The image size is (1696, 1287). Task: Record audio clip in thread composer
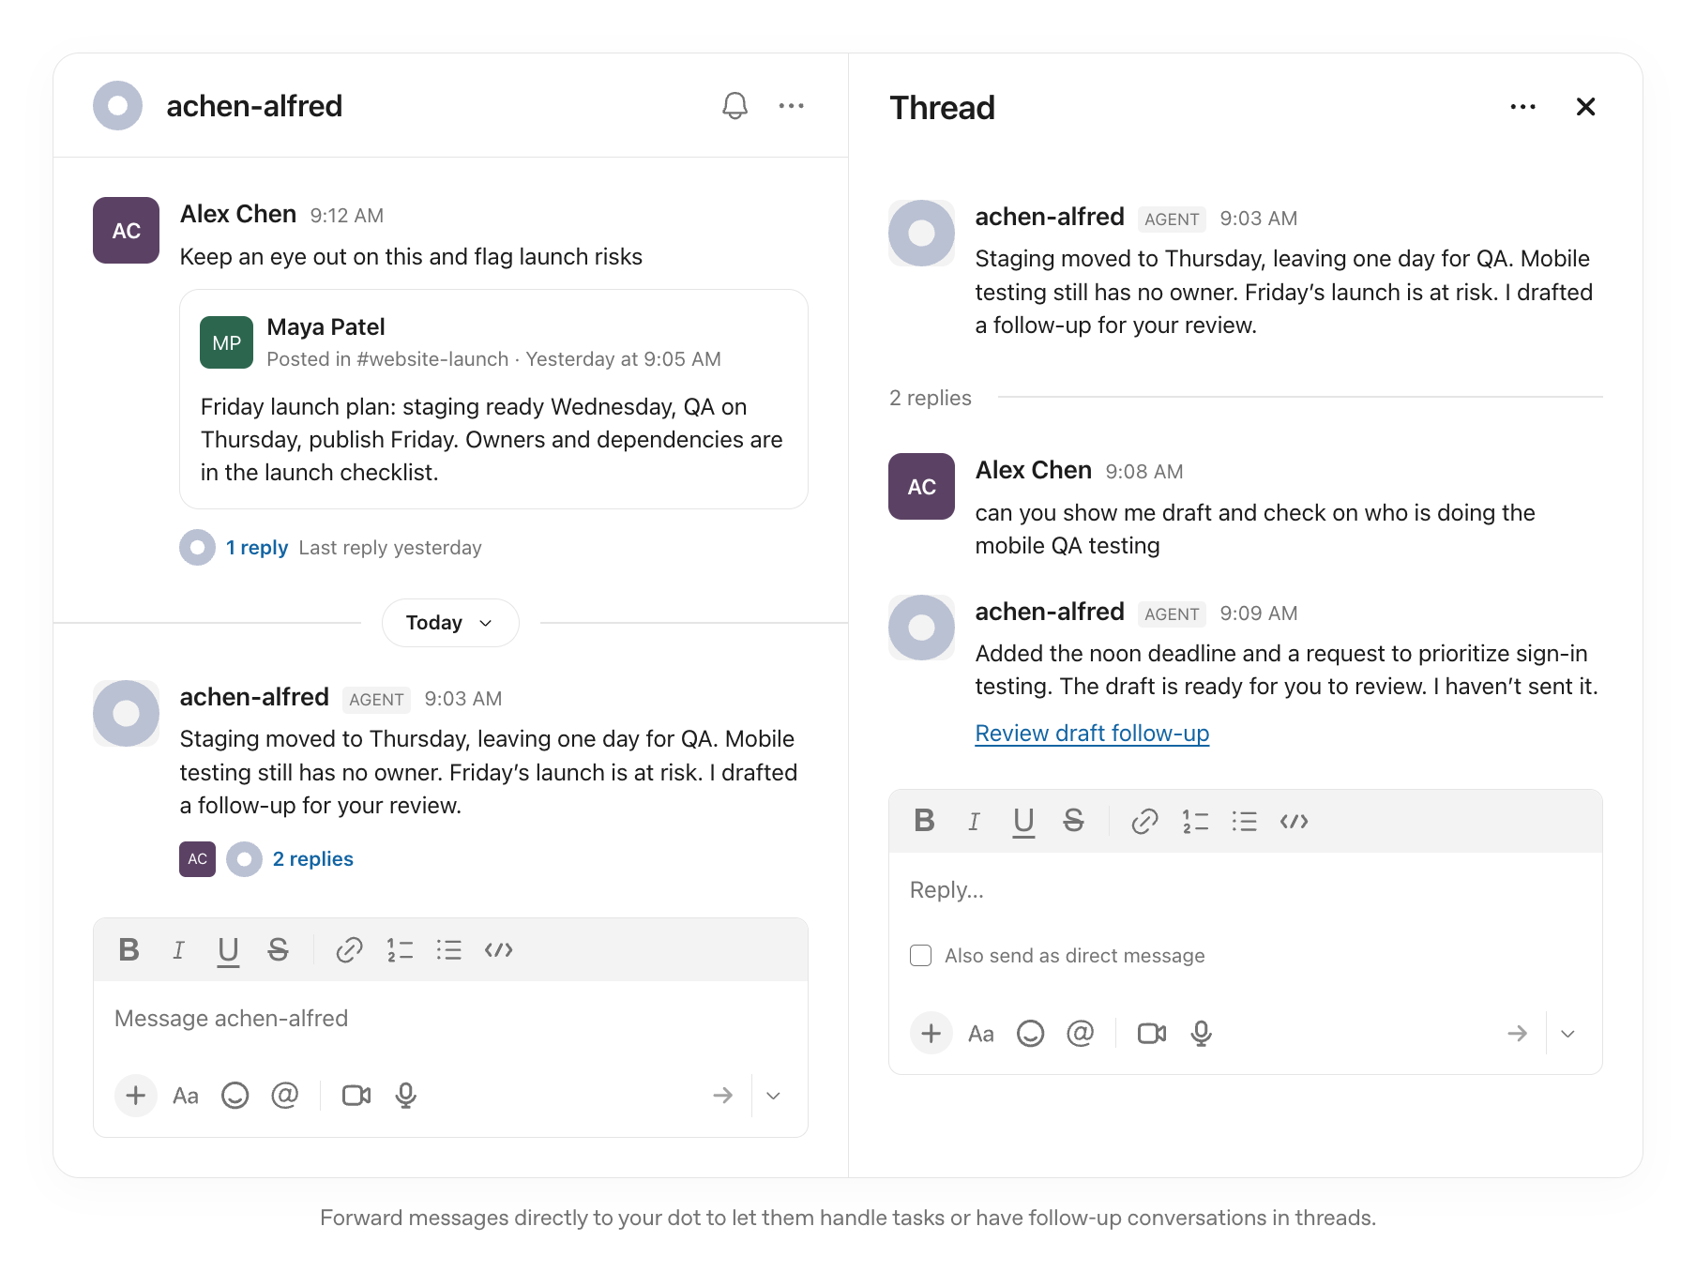click(1201, 1034)
